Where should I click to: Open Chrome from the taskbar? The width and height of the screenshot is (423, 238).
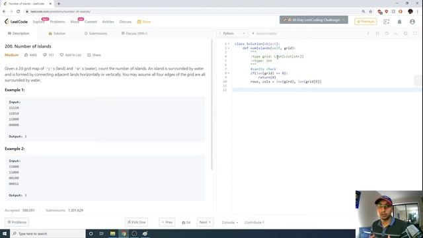124,233
